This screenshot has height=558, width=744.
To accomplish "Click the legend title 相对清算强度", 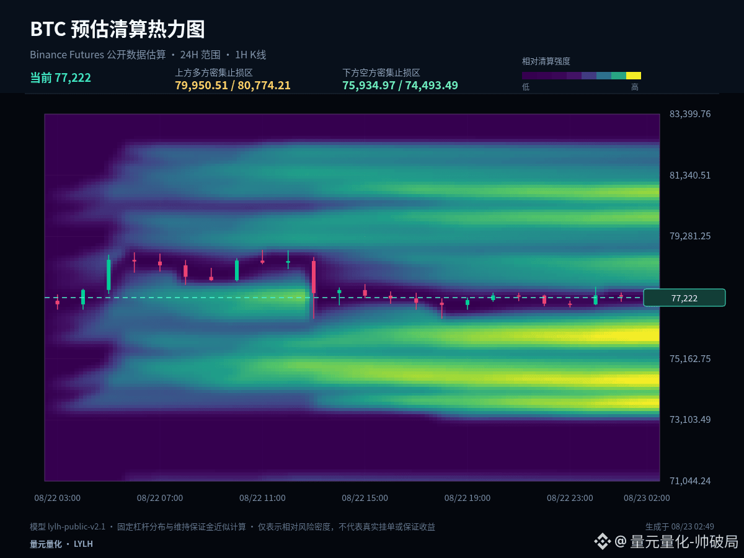I will tap(546, 61).
